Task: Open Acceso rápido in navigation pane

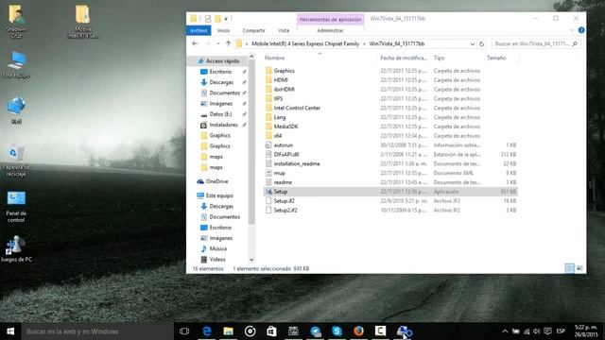Action: (222, 60)
